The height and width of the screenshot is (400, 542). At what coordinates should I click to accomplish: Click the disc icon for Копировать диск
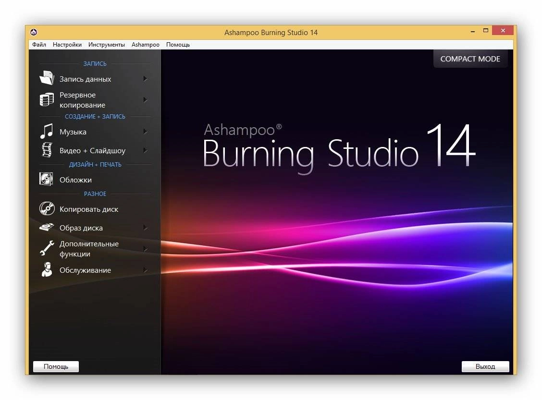pos(47,208)
